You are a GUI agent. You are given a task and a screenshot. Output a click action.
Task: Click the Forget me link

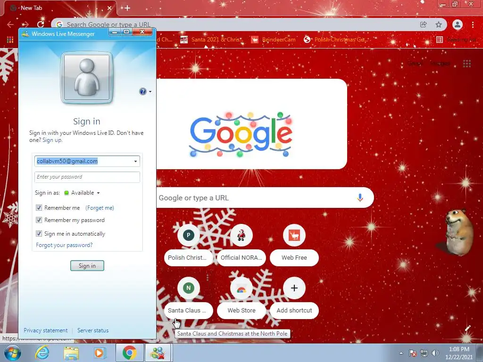[100, 208]
